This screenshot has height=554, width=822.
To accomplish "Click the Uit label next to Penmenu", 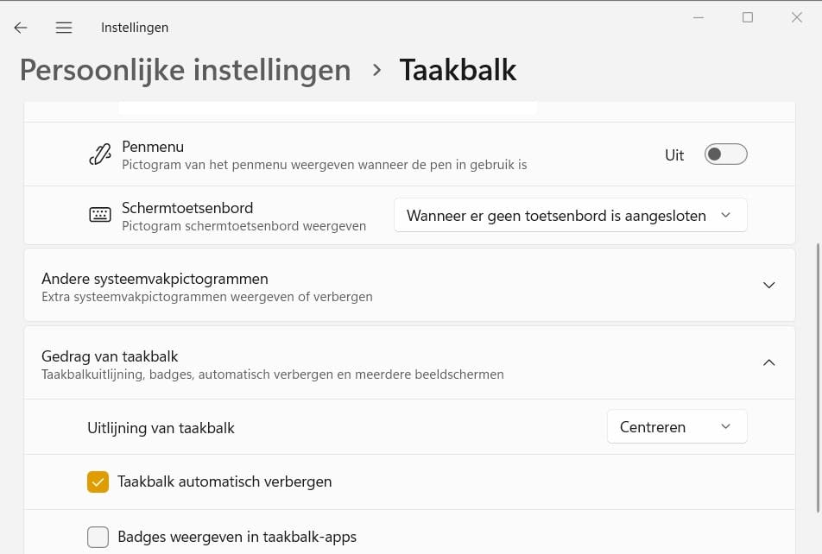I will 674,154.
